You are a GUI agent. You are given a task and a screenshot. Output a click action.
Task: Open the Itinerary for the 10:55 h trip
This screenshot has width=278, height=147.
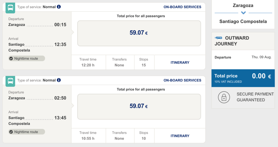tap(180, 136)
